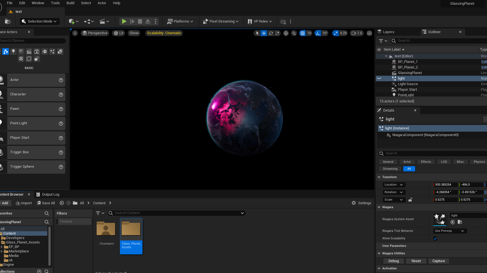The image size is (487, 273).
Task: Select the rotate gizmo tool
Action: pos(270,33)
